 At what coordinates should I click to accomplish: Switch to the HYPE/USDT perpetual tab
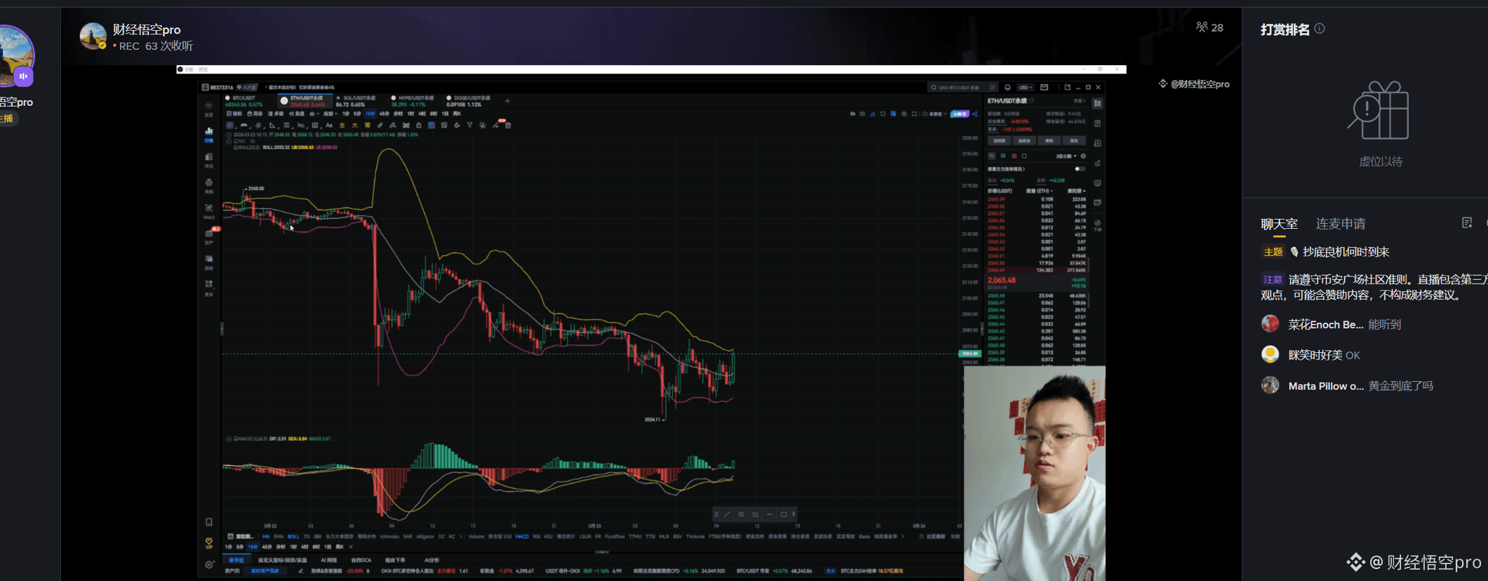(413, 102)
